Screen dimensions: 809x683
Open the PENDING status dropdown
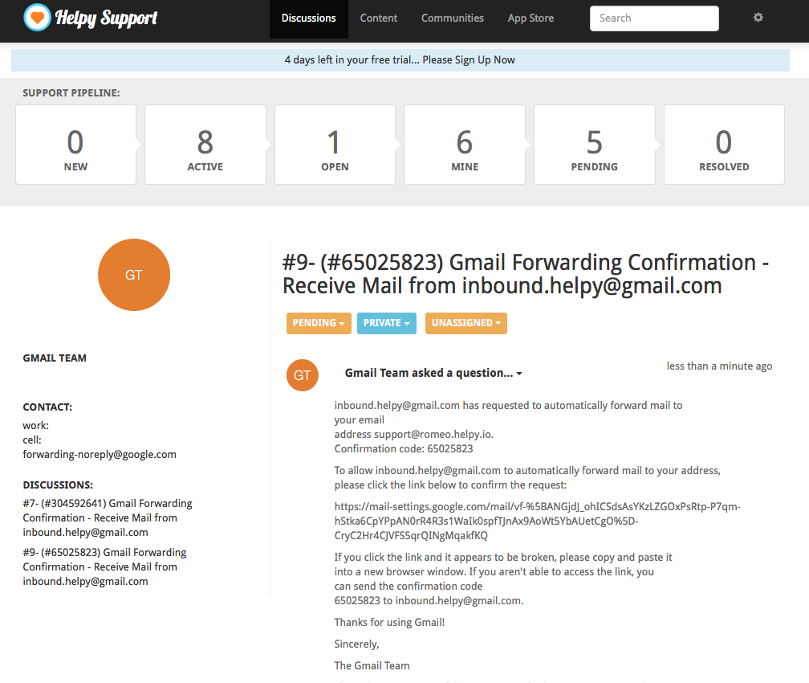pyautogui.click(x=319, y=323)
